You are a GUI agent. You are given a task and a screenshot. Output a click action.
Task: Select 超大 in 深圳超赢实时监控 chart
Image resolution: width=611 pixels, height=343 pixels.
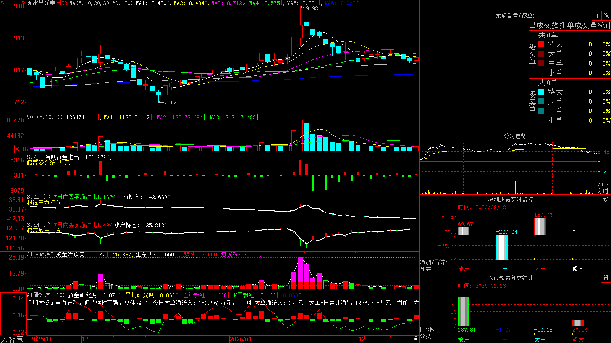pyautogui.click(x=578, y=269)
